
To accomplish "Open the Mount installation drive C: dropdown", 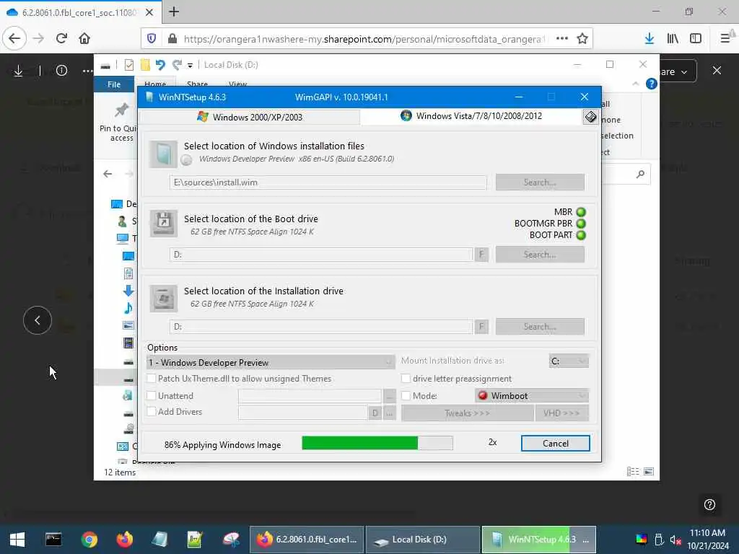I will [x=569, y=361].
